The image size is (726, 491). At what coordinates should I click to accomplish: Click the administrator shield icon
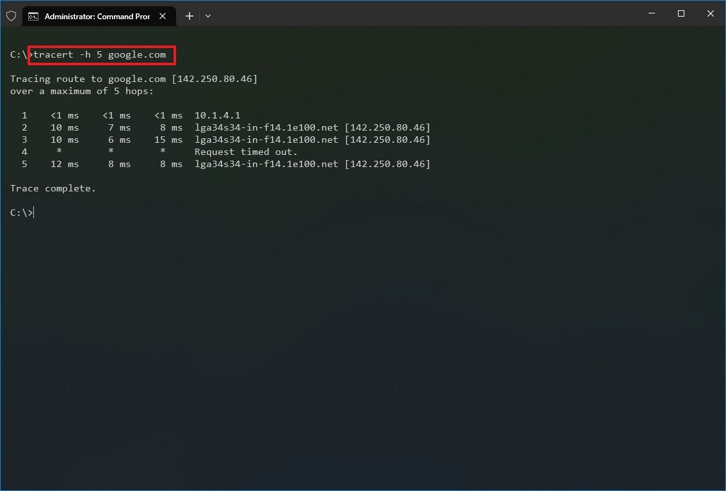[11, 15]
